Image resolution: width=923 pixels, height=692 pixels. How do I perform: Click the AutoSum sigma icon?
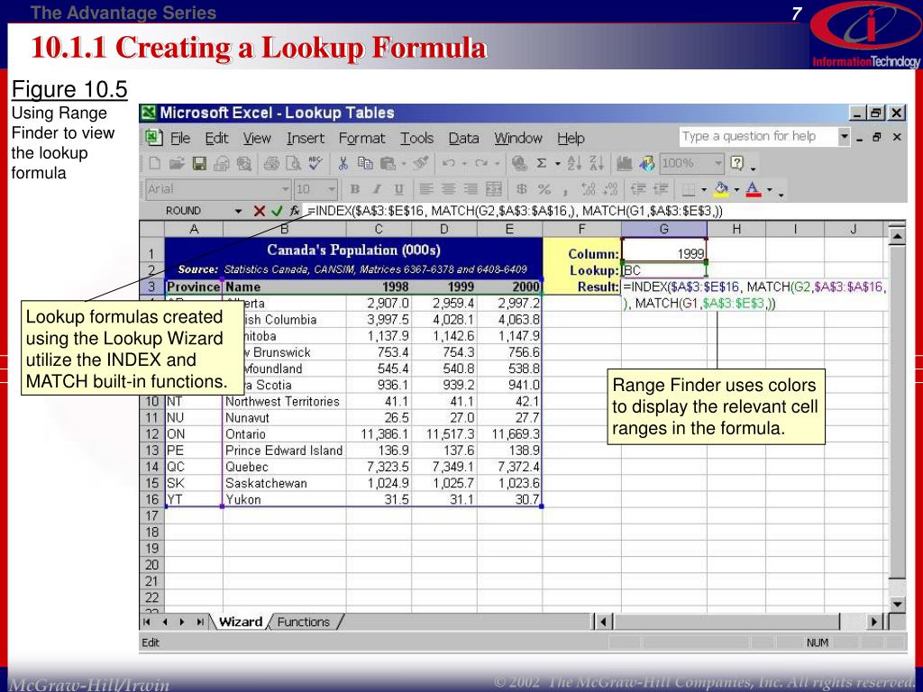coord(542,164)
